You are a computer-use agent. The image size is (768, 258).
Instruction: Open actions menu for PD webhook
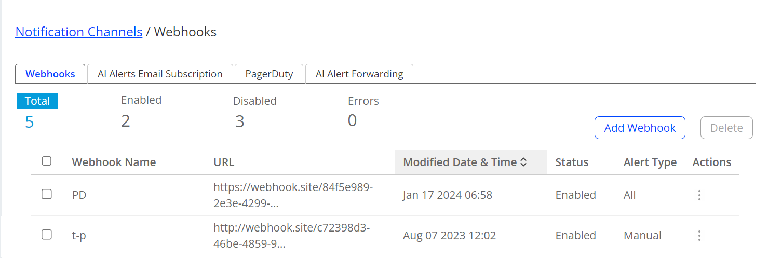[699, 195]
